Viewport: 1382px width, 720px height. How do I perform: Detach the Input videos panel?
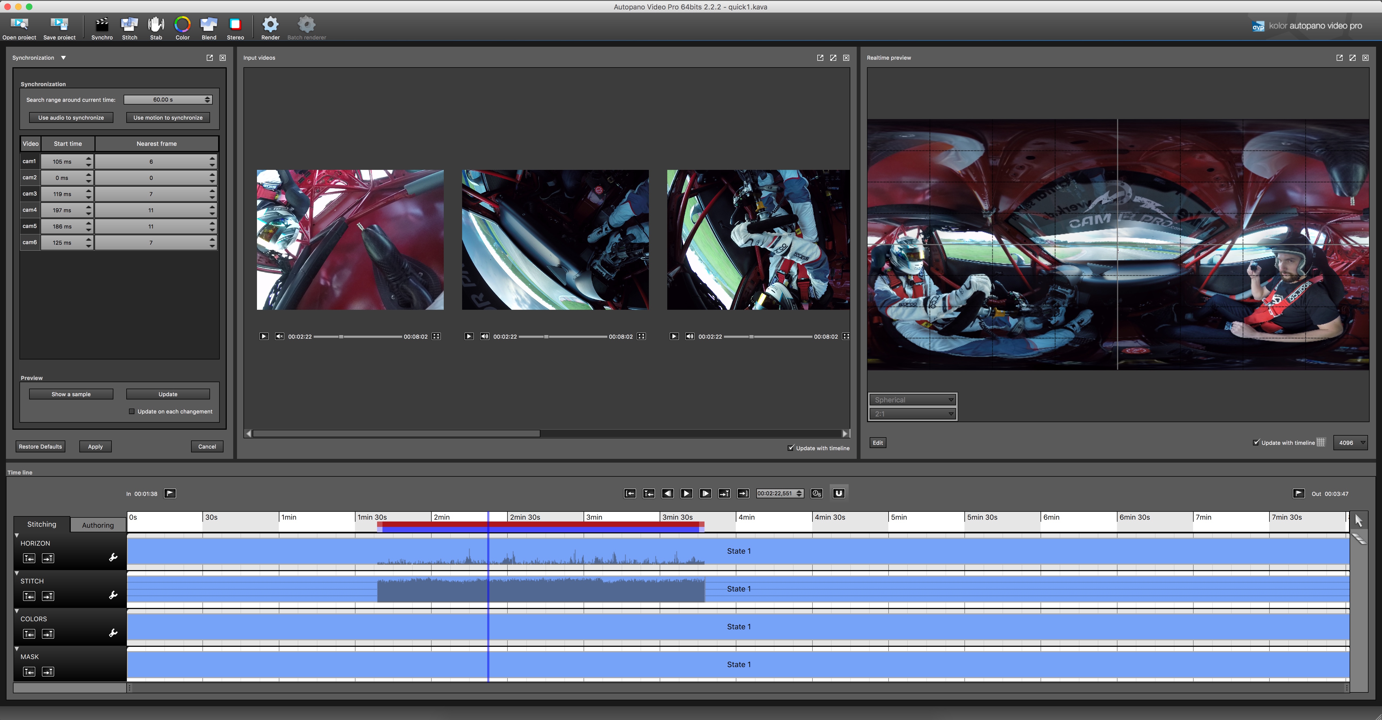point(820,58)
